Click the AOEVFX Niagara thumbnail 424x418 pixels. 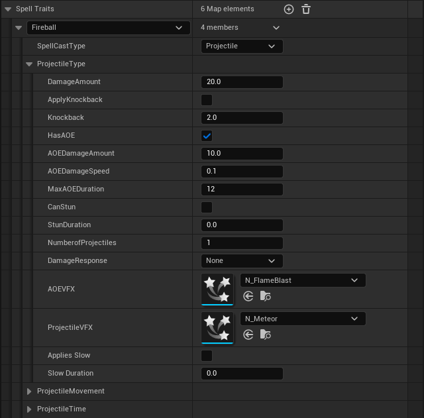coord(217,289)
